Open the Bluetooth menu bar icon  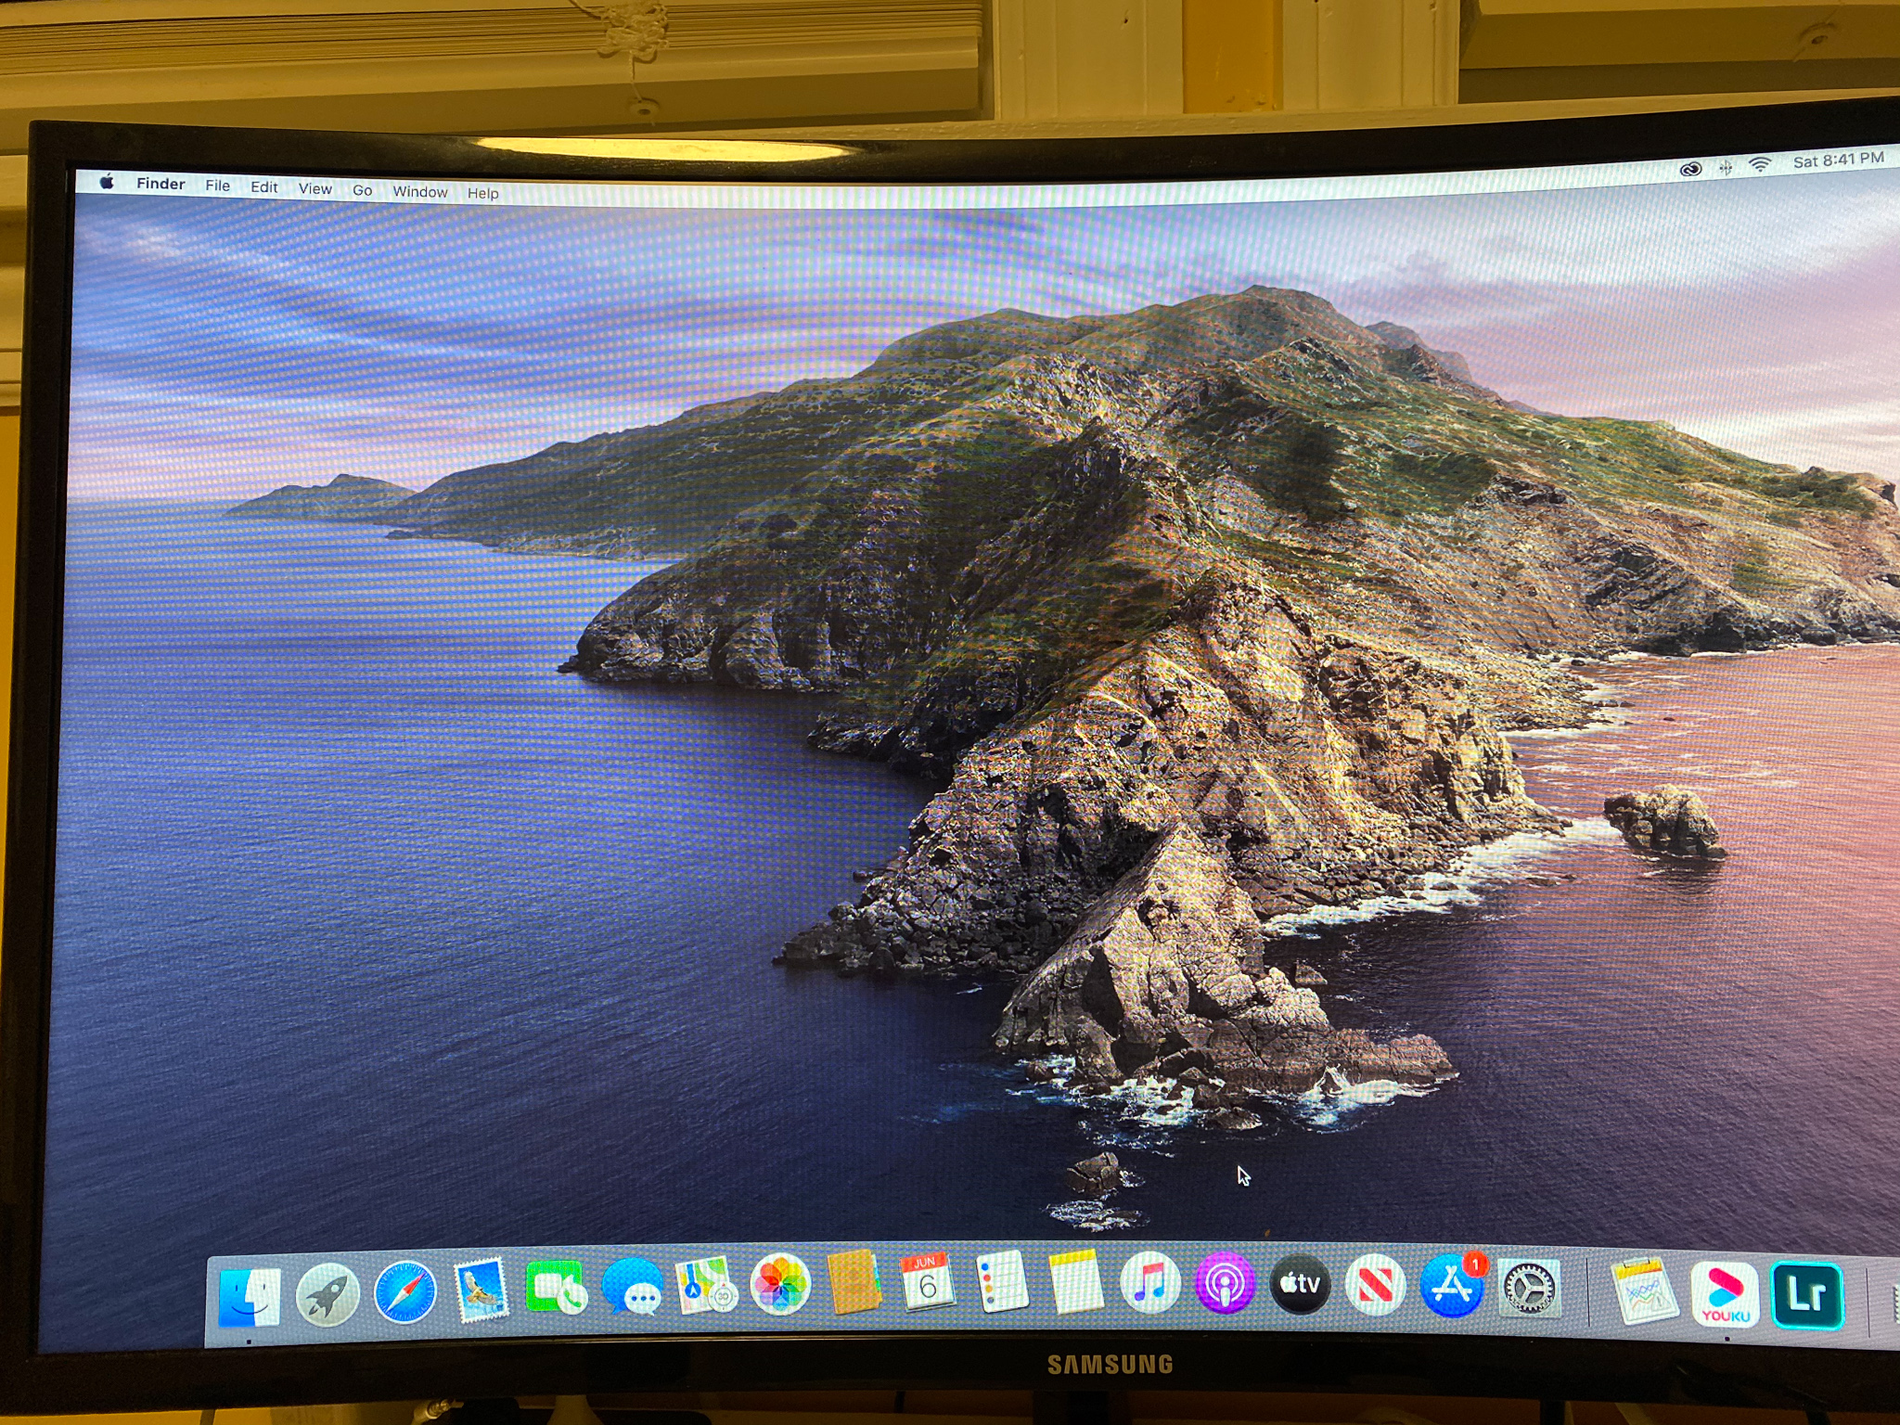(1726, 167)
